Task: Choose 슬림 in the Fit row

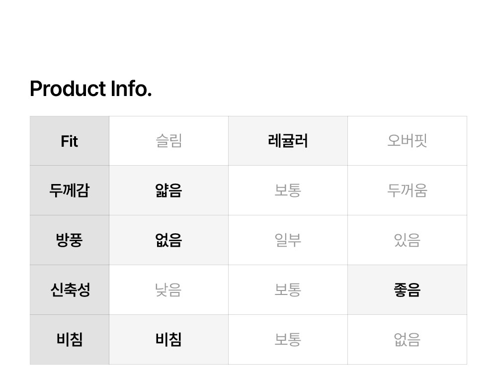Action: pos(168,141)
